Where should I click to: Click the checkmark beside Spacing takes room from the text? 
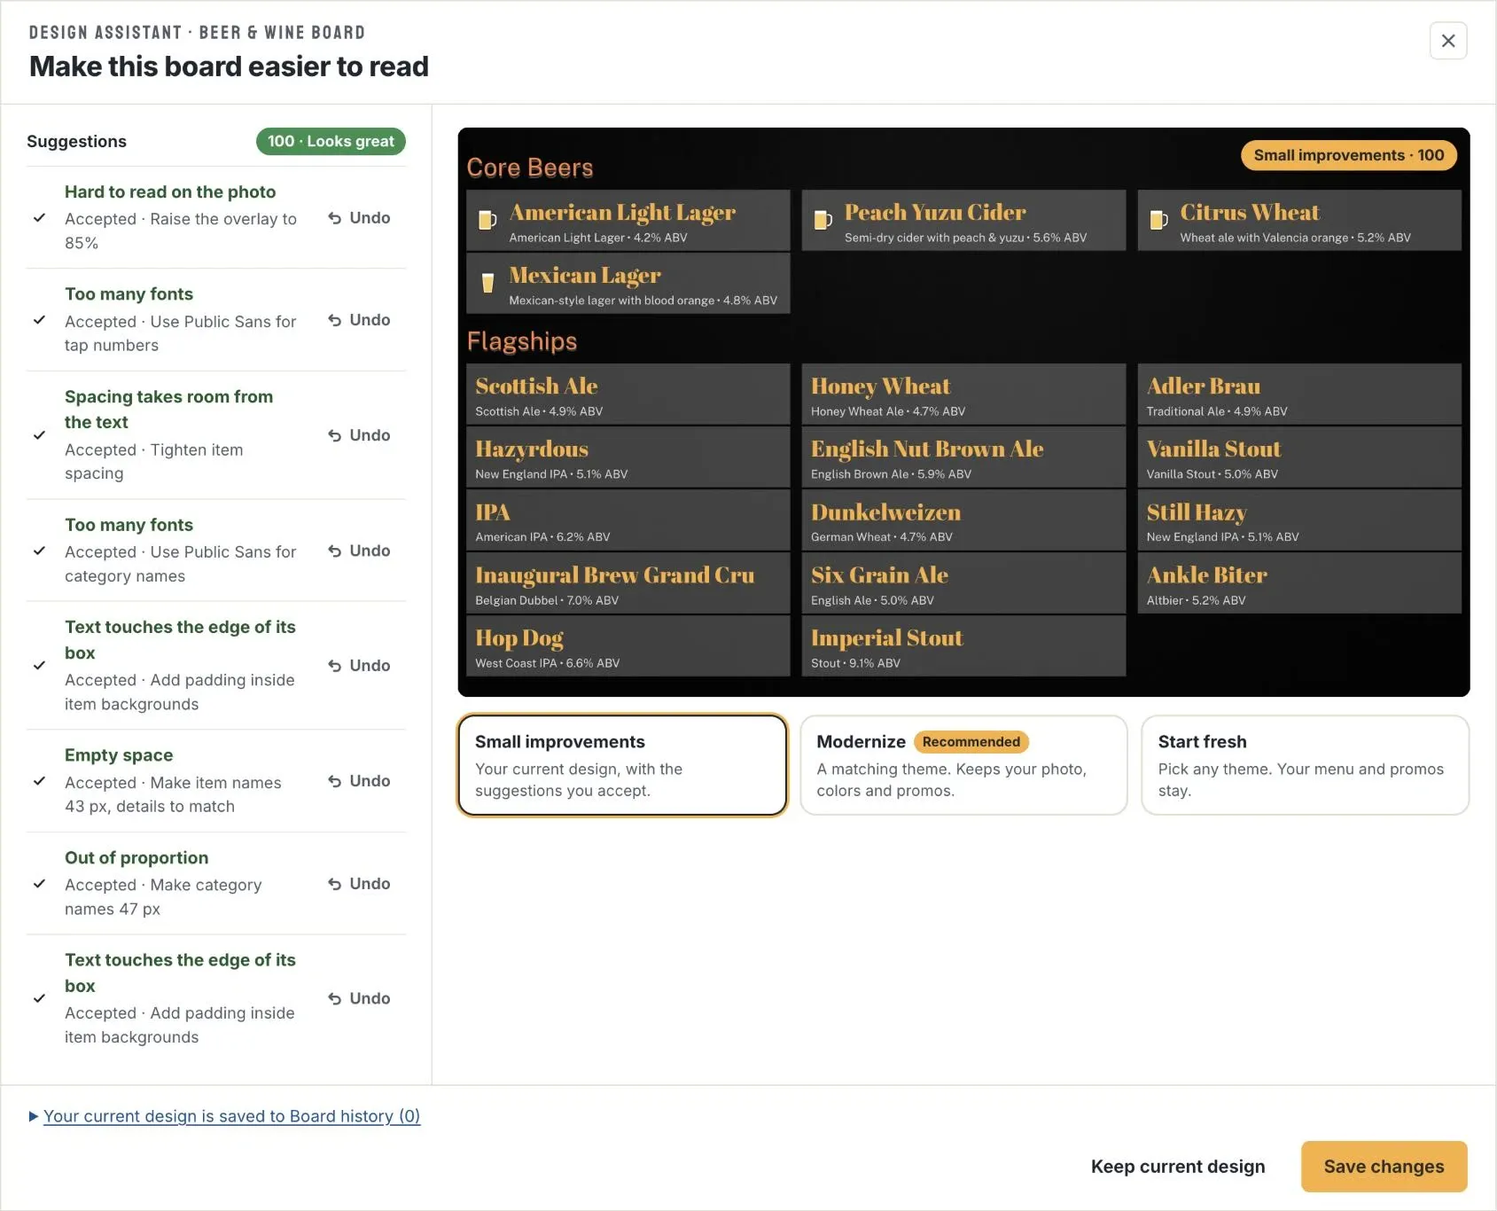tap(39, 435)
